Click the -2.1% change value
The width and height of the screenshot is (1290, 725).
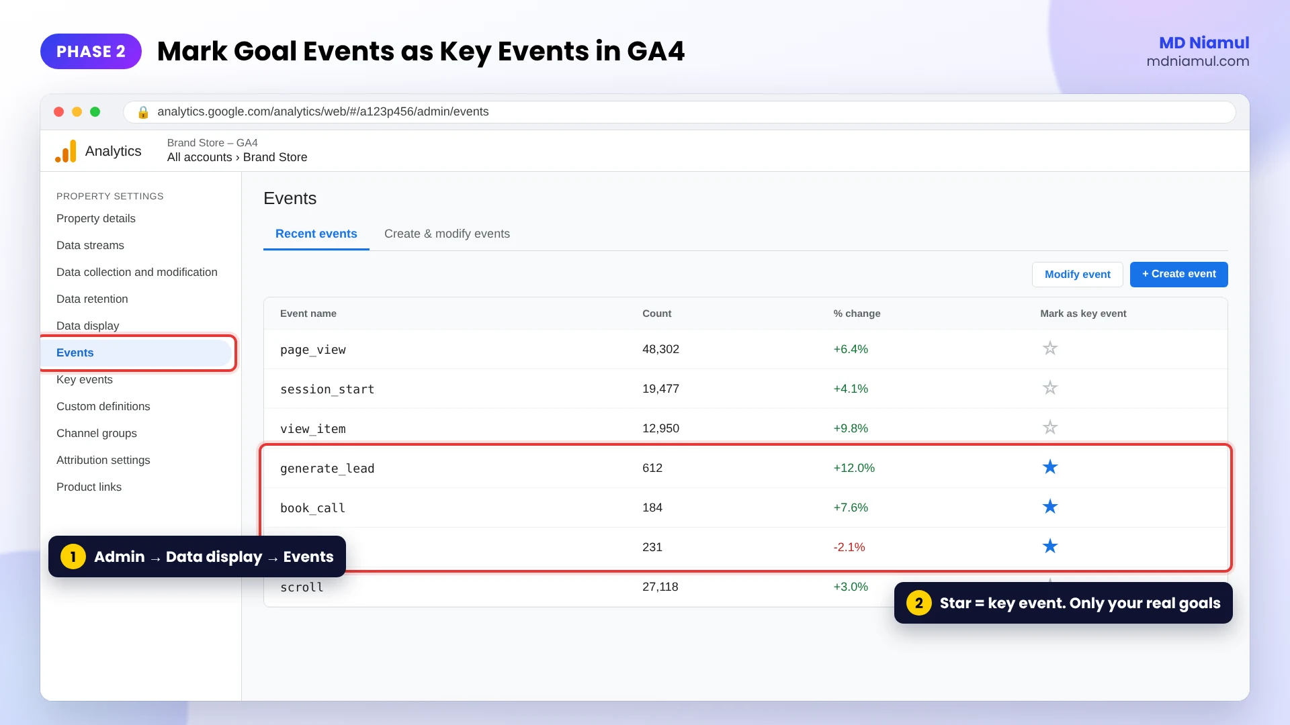(849, 547)
